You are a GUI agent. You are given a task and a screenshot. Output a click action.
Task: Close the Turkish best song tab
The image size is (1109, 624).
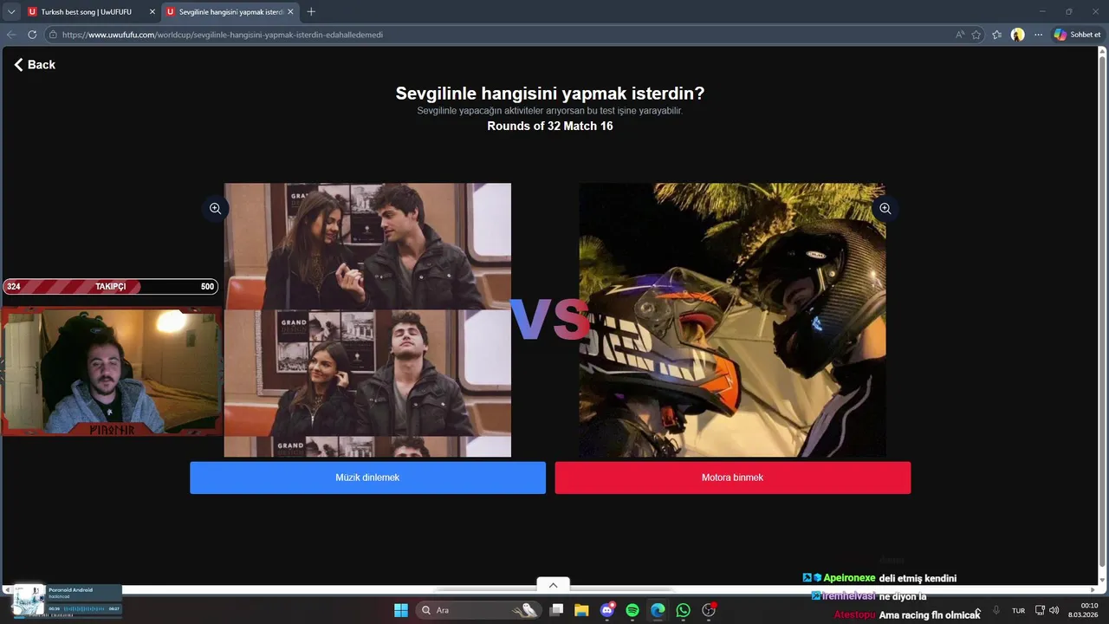click(x=152, y=12)
